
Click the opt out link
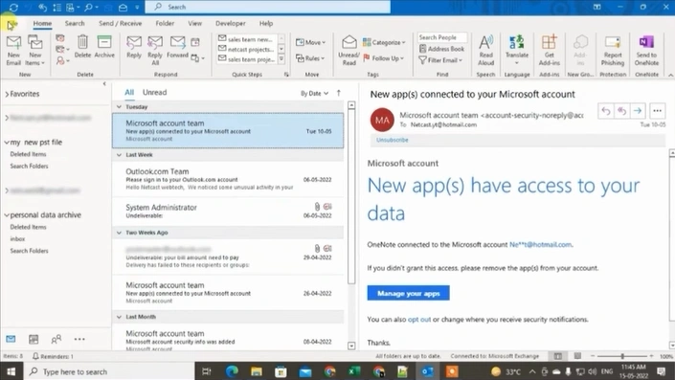point(418,320)
